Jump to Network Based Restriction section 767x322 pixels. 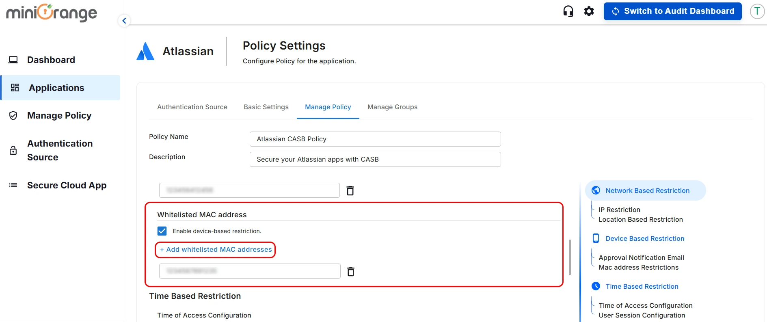(647, 190)
